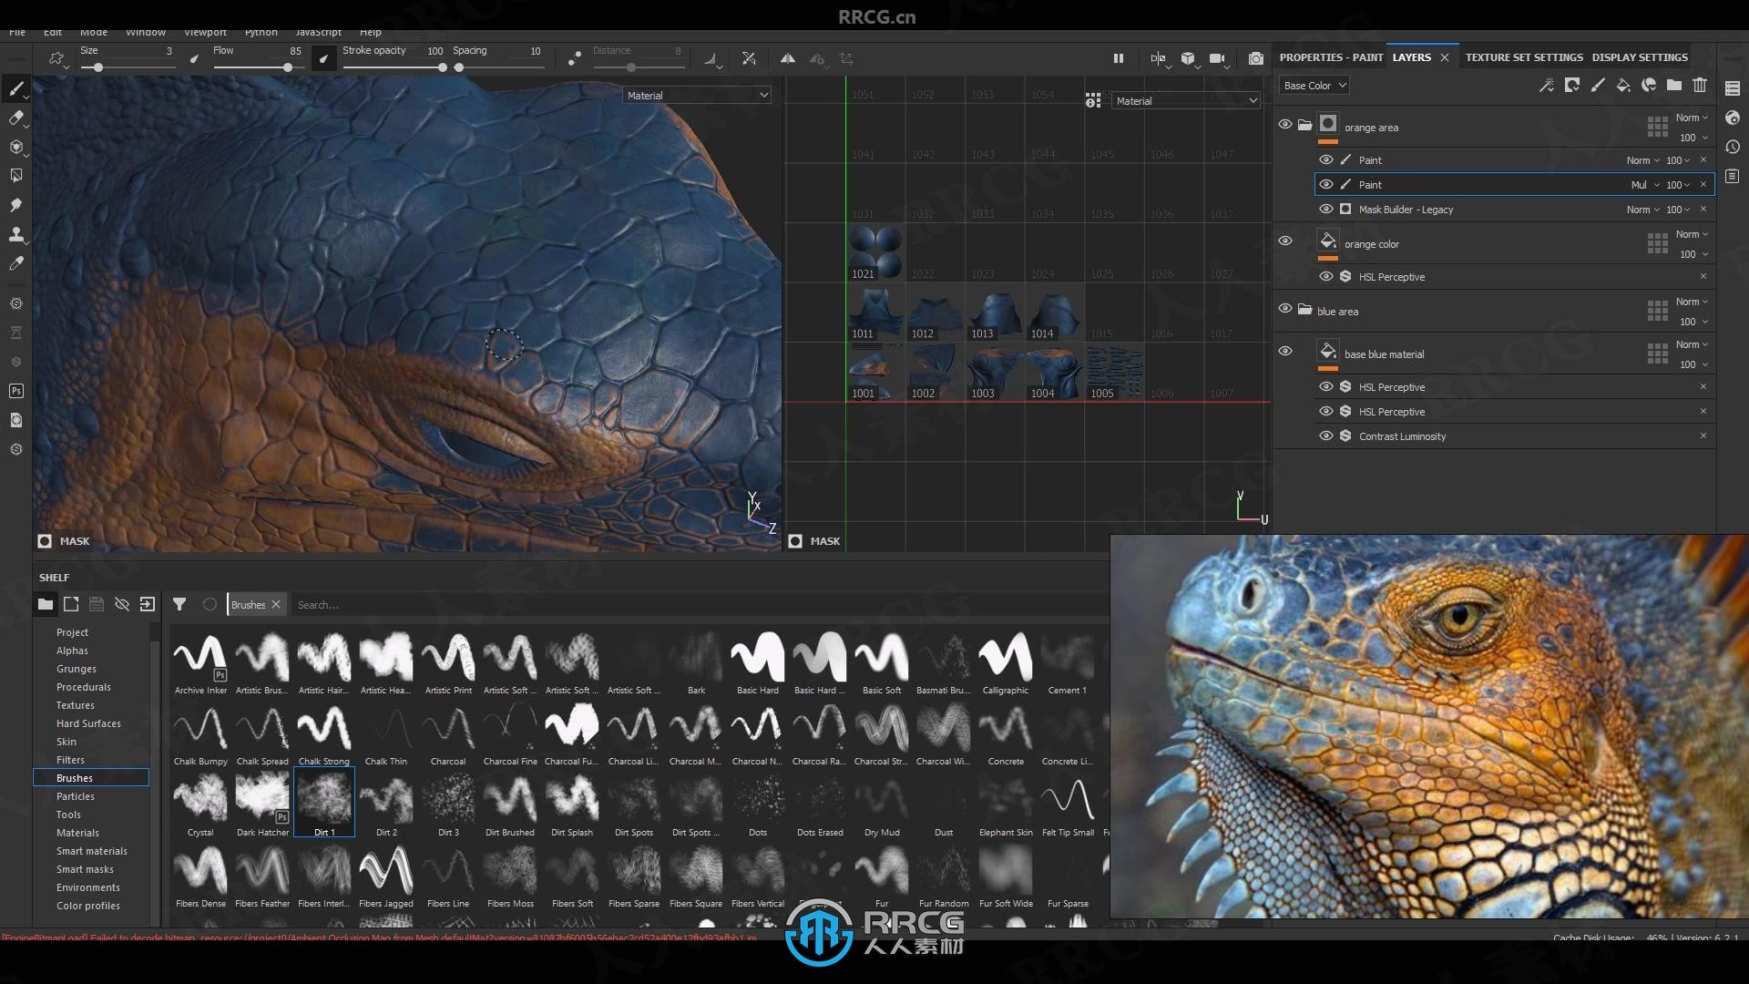Create a new folder in the layer stack
1749x984 pixels.
pos(1674,85)
